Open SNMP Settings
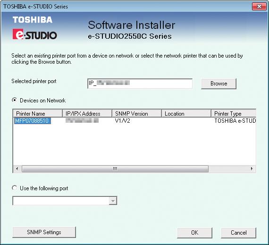 click(x=44, y=232)
